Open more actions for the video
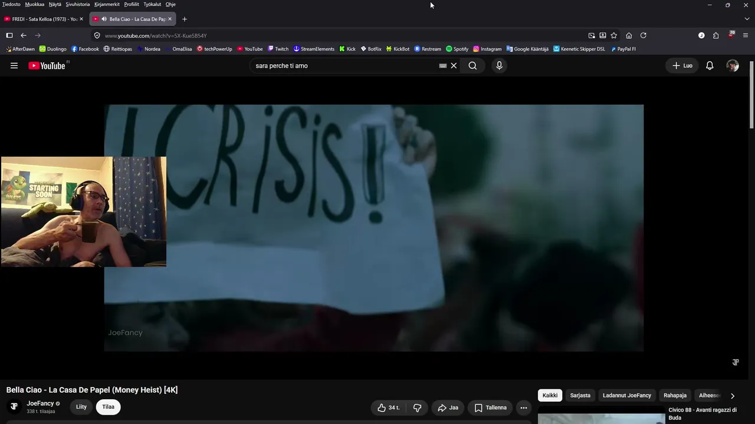The height and width of the screenshot is (424, 755). click(x=523, y=408)
